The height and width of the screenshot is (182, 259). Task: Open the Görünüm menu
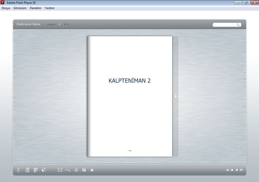(20, 8)
